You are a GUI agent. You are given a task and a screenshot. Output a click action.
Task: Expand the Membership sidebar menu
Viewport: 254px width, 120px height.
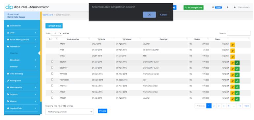(22, 87)
